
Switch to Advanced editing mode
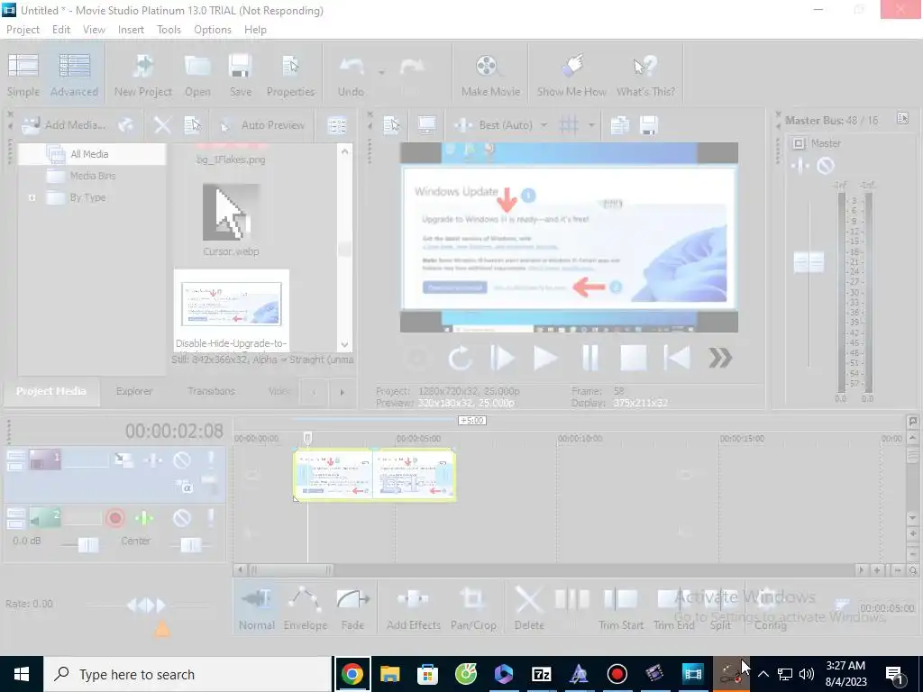pos(74,75)
